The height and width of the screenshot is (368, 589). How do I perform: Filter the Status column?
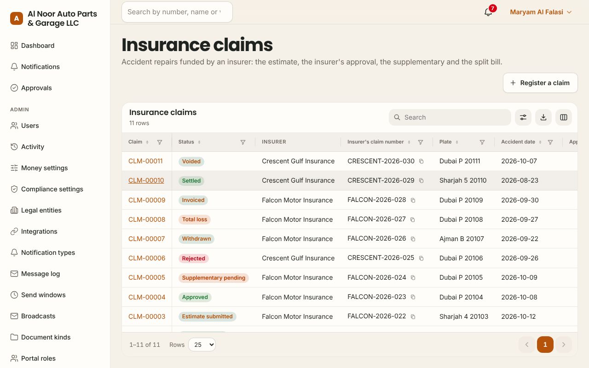[x=243, y=142]
